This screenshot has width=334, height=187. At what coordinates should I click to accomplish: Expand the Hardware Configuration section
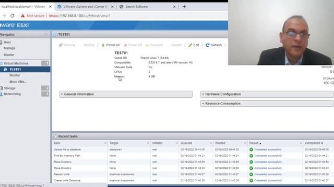coord(267,94)
